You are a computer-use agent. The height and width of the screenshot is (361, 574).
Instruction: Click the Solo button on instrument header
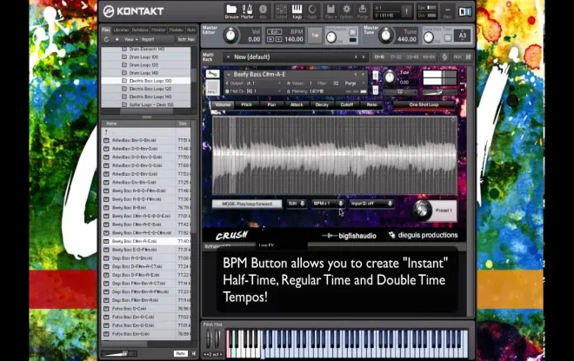click(376, 76)
